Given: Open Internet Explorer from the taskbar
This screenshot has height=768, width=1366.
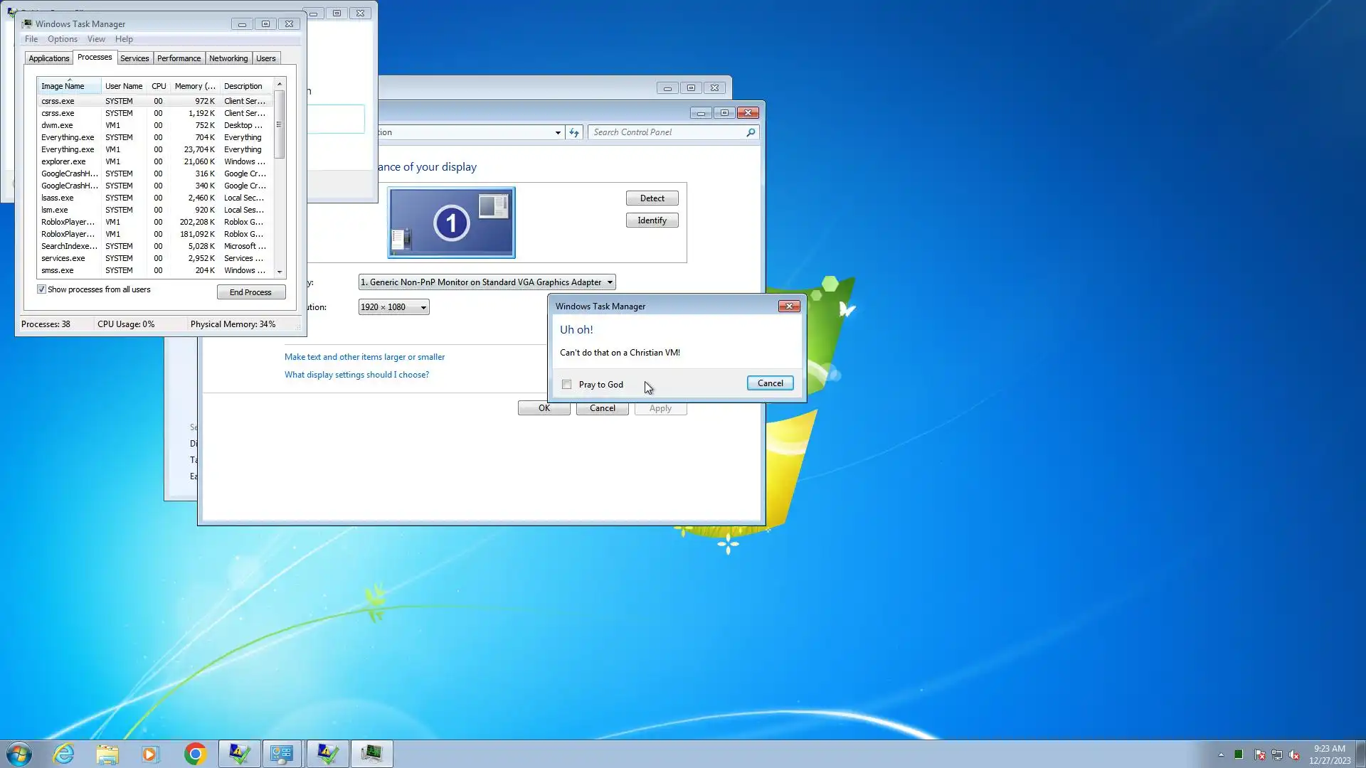Looking at the screenshot, I should pyautogui.click(x=64, y=754).
